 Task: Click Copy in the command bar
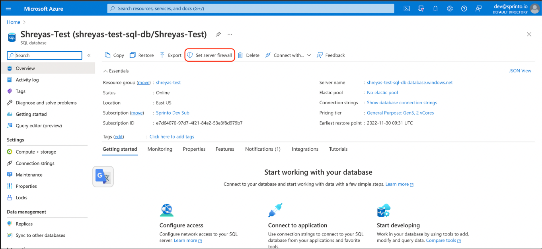[x=114, y=55]
